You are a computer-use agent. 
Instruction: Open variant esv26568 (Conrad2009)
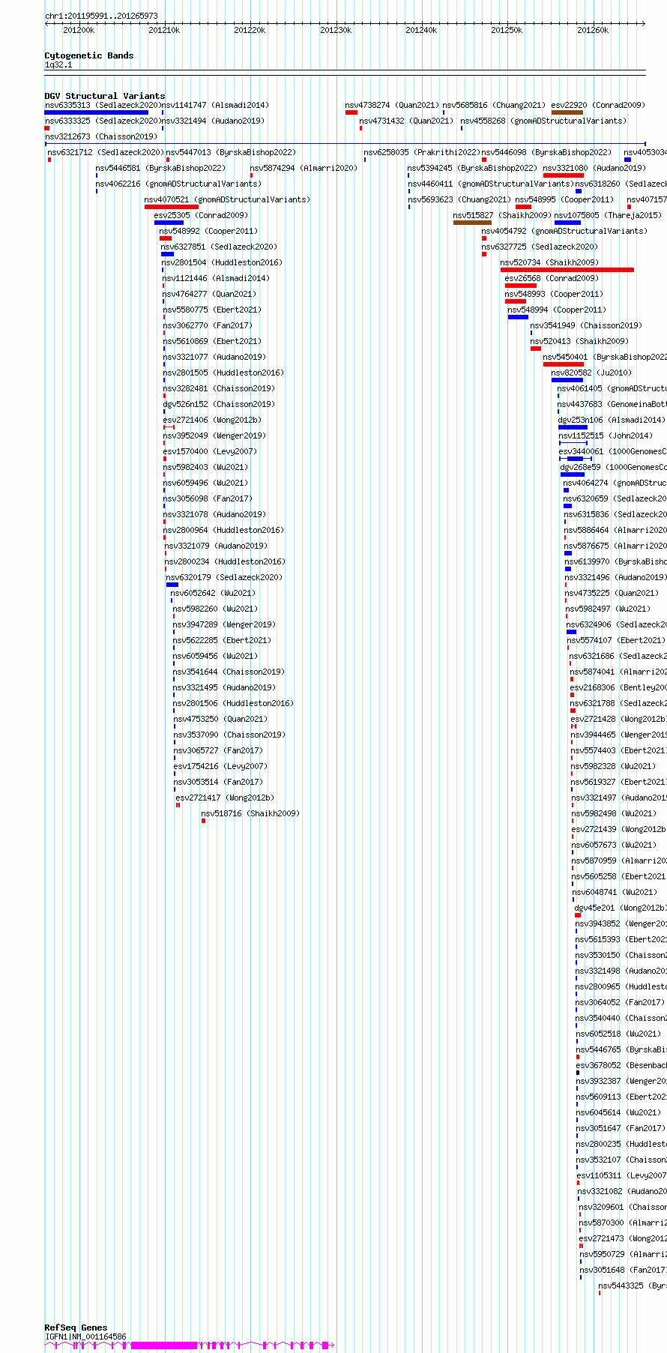[x=552, y=278]
